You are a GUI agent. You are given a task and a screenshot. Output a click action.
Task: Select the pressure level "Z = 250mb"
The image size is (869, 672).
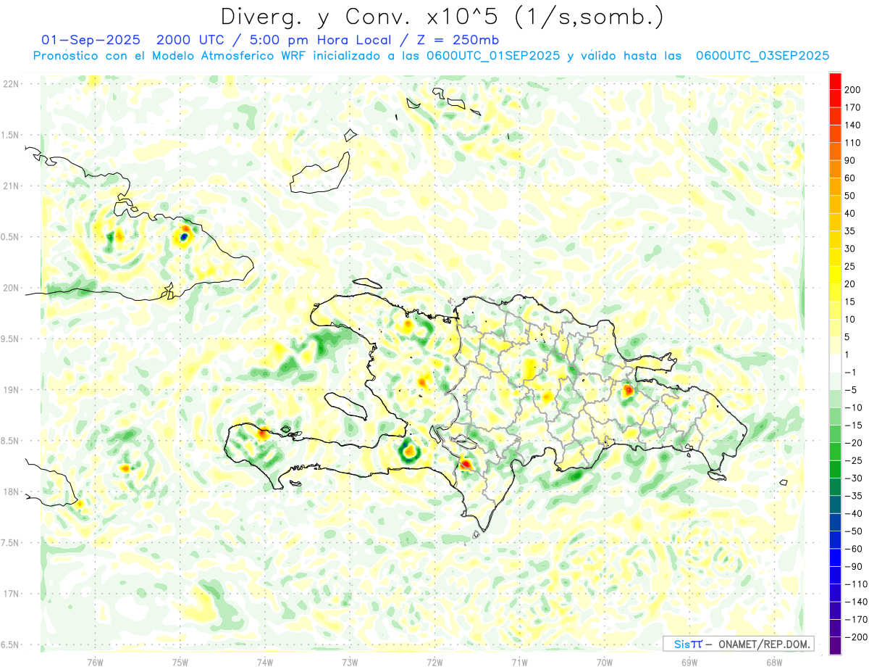click(x=457, y=40)
